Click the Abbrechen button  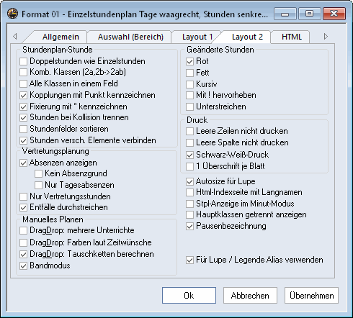[250, 296]
